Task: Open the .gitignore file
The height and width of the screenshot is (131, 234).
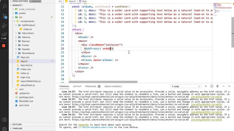Action: pyautogui.click(x=24, y=93)
